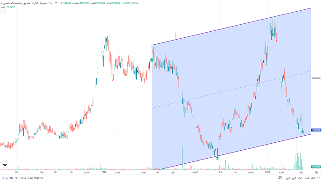322x181 pixels.
Task: Click the 2026 label on the time axis
Action: pyautogui.click(x=267, y=172)
